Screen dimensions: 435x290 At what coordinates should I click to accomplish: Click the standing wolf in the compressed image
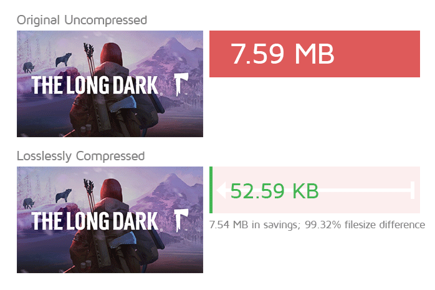64,196
